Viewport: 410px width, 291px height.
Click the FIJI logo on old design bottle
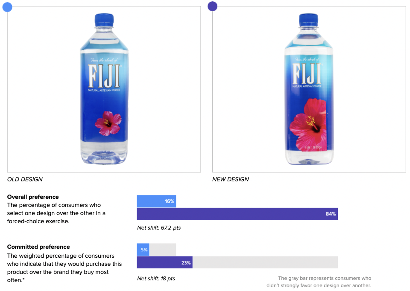pyautogui.click(x=104, y=76)
